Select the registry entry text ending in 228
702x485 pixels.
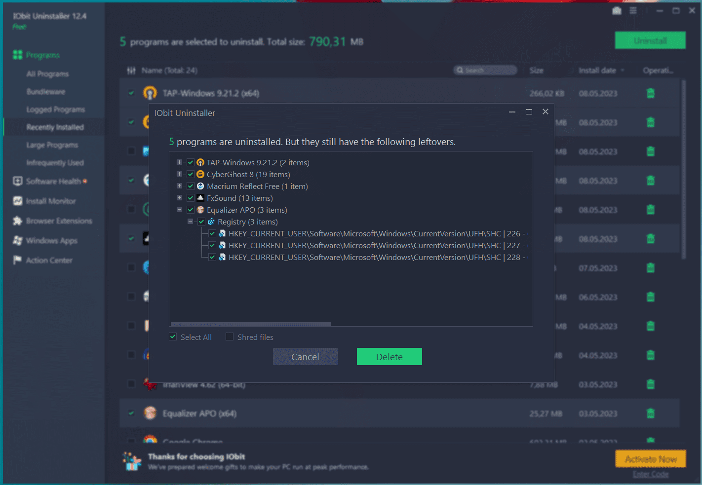pyautogui.click(x=377, y=257)
